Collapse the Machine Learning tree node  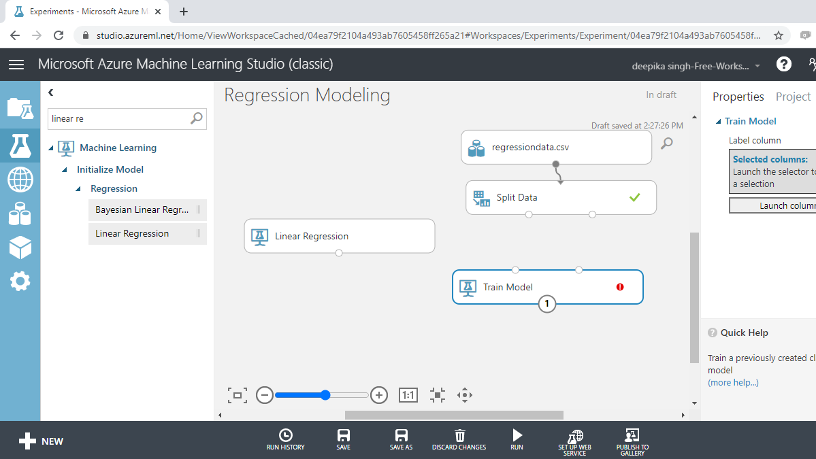click(51, 148)
